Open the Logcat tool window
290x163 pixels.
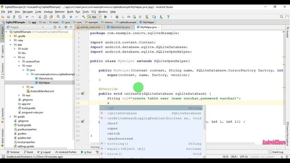44,152
